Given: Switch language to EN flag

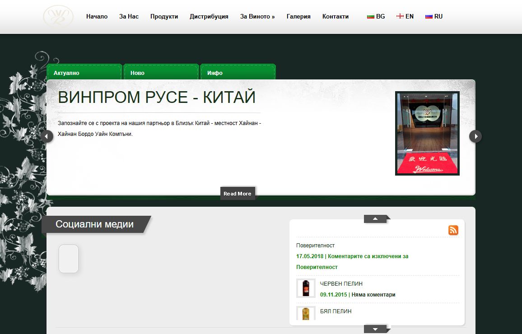Looking at the screenshot, I should pyautogui.click(x=400, y=16).
